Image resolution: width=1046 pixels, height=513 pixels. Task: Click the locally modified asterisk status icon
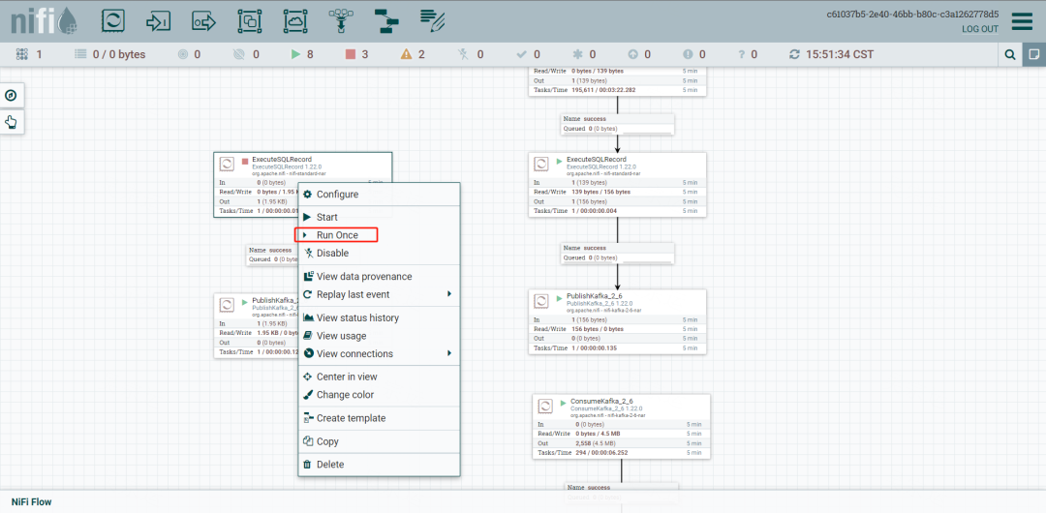coord(577,55)
